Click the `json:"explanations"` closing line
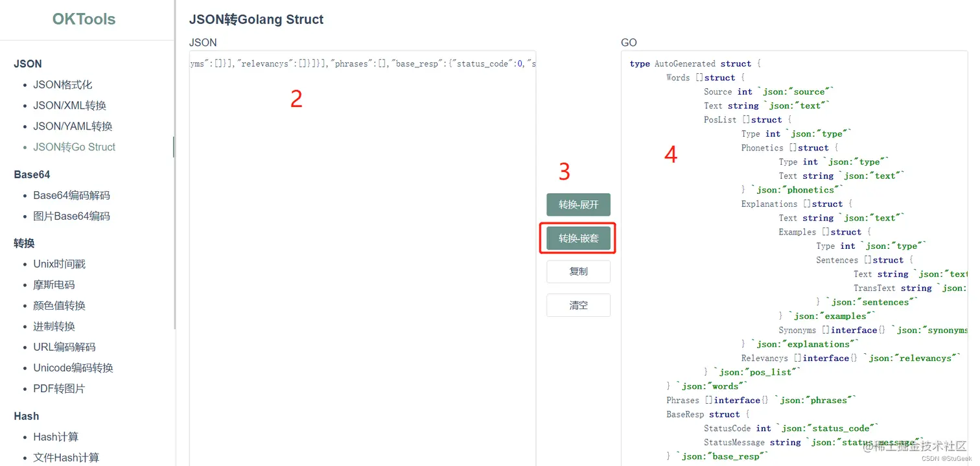Screen dimensions: 980x466 (x=800, y=344)
